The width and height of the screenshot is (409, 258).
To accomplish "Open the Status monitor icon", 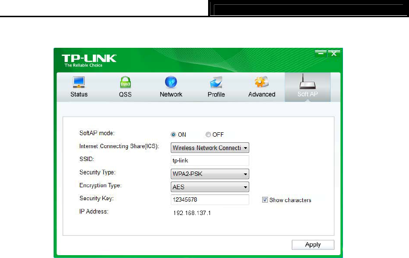I will tap(78, 82).
